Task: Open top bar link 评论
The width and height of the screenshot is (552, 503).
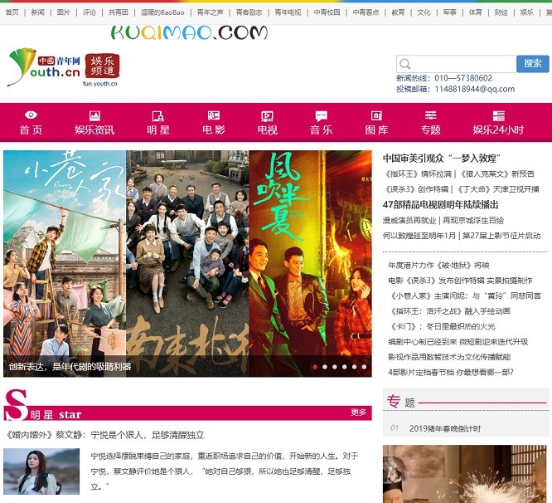Action: (x=89, y=12)
